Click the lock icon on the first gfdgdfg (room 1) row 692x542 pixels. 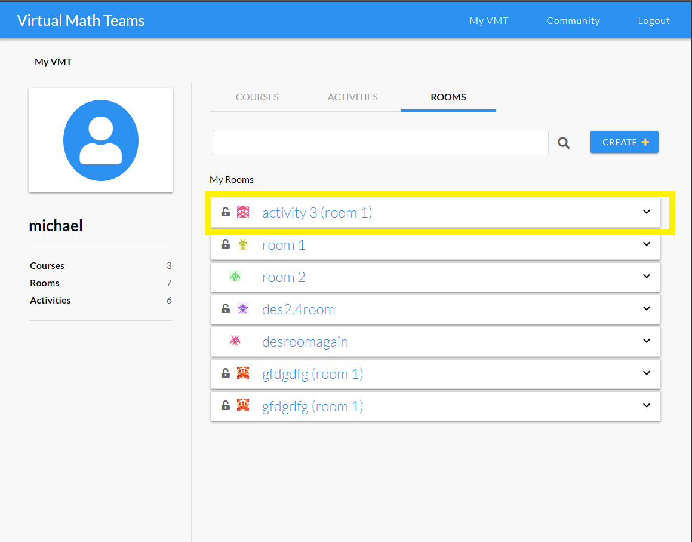pyautogui.click(x=226, y=373)
